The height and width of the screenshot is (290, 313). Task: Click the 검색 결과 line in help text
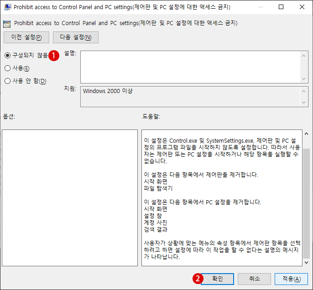[x=156, y=229]
